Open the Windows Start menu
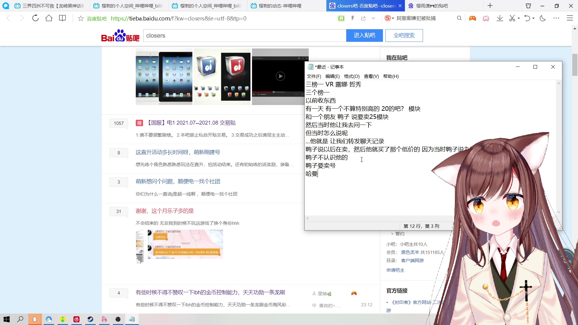Screen dimensions: 578x325 tap(7, 319)
